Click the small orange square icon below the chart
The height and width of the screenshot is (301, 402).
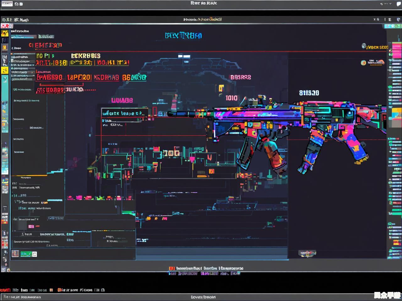coord(211,171)
